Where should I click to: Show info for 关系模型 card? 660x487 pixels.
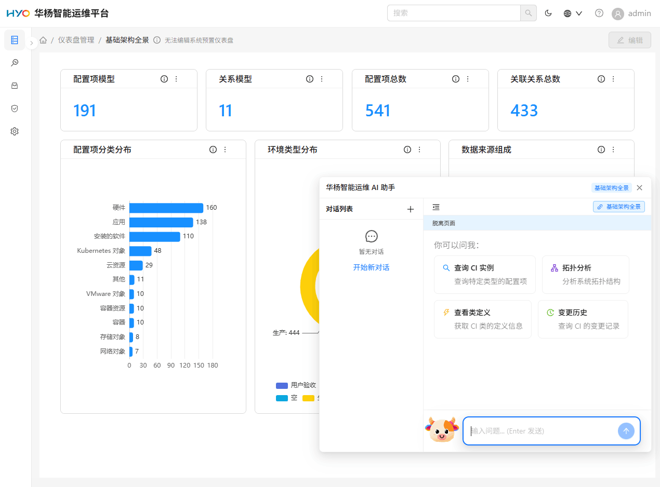click(x=310, y=79)
